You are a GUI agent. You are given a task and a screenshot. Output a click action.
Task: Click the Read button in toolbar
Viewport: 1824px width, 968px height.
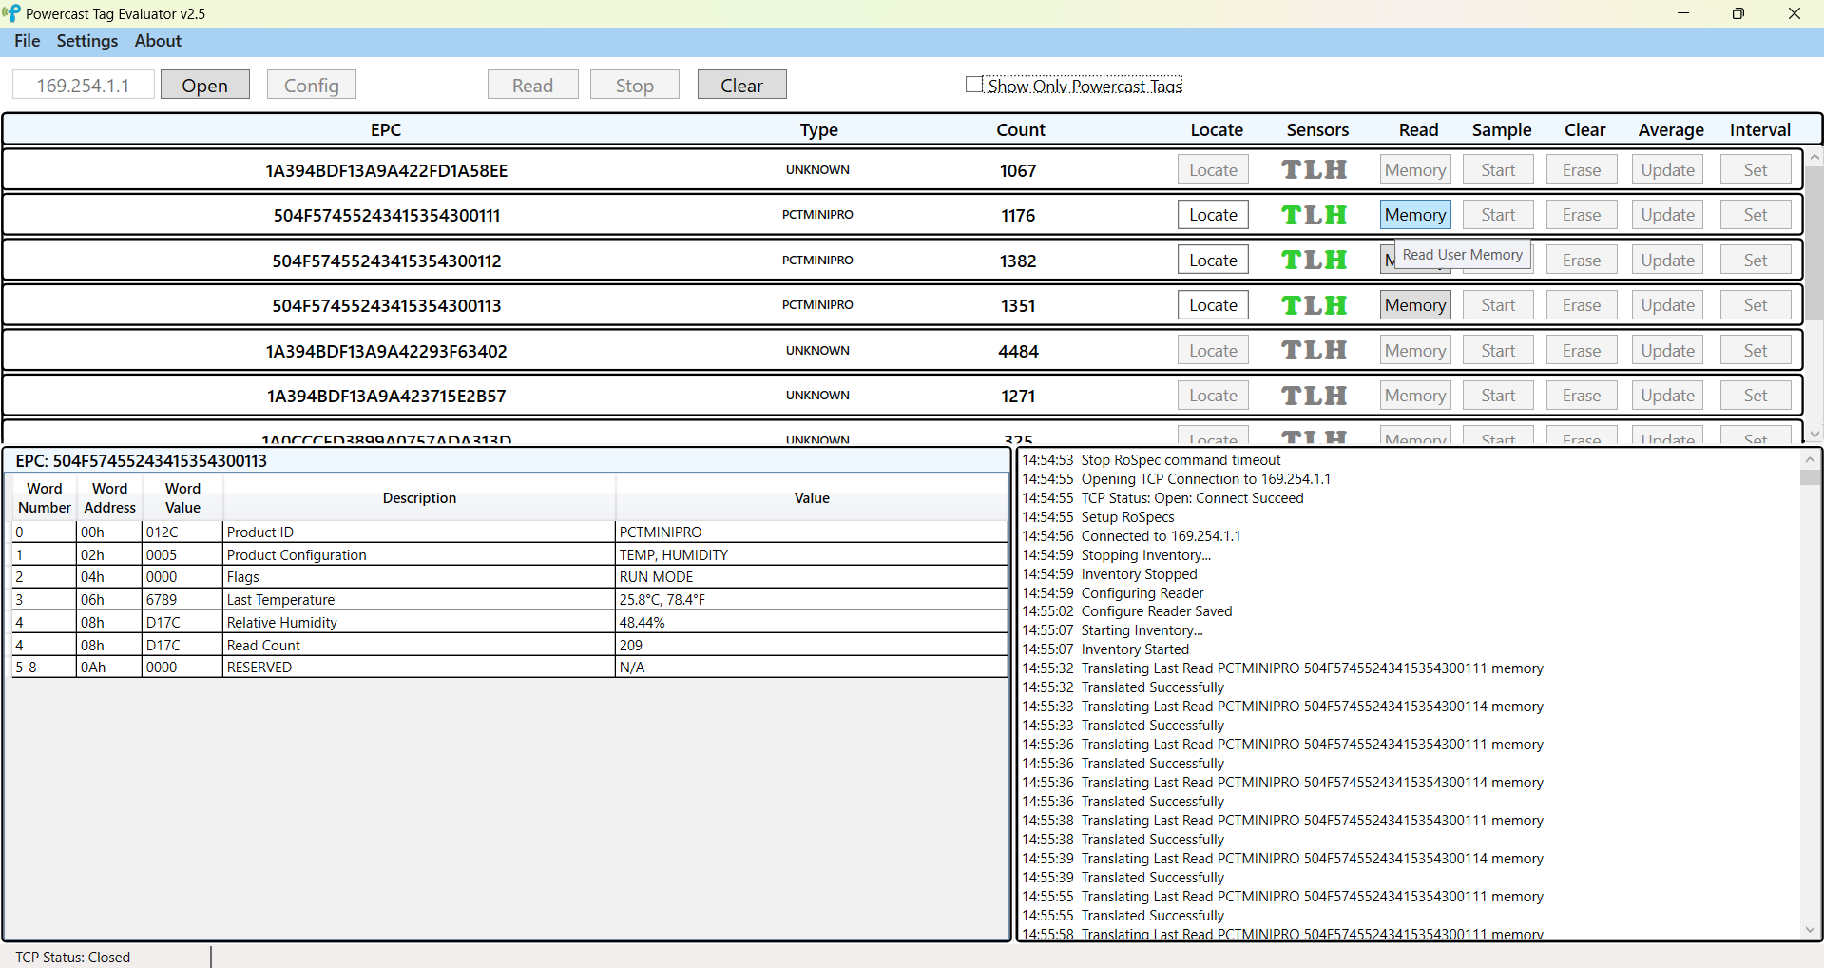[533, 85]
